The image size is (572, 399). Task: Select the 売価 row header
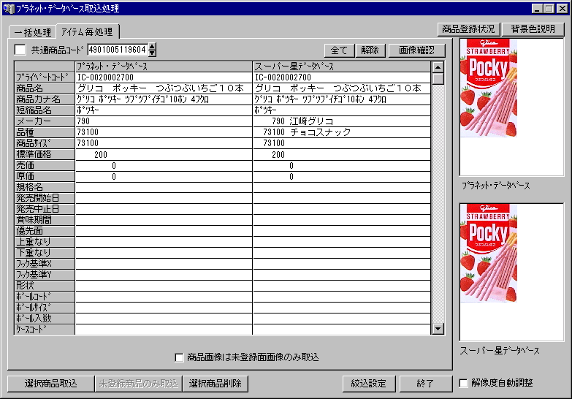coord(45,165)
